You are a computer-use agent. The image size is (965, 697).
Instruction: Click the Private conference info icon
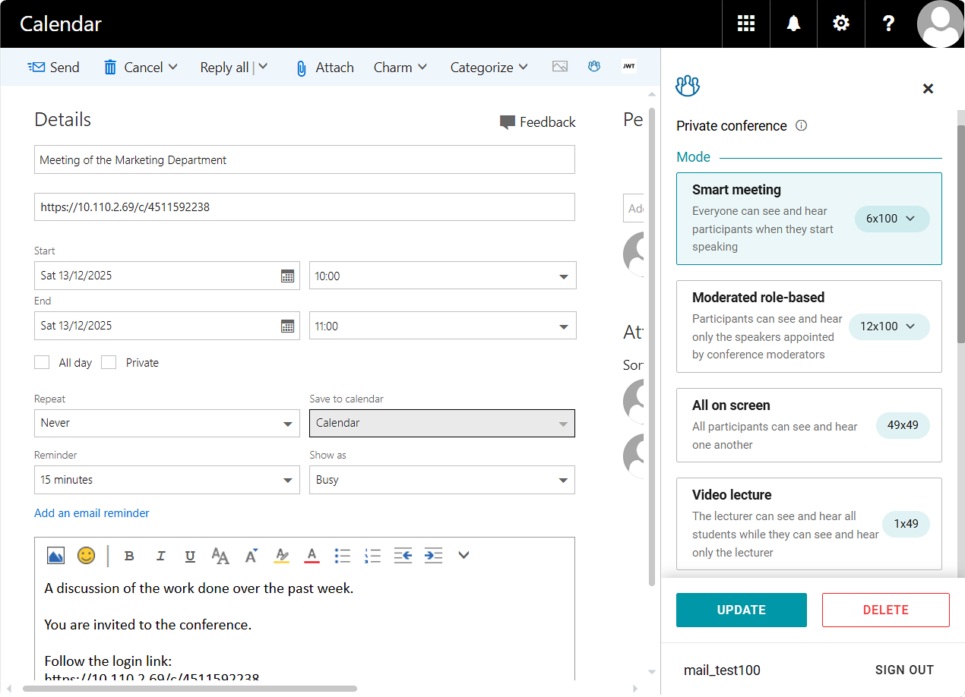801,126
